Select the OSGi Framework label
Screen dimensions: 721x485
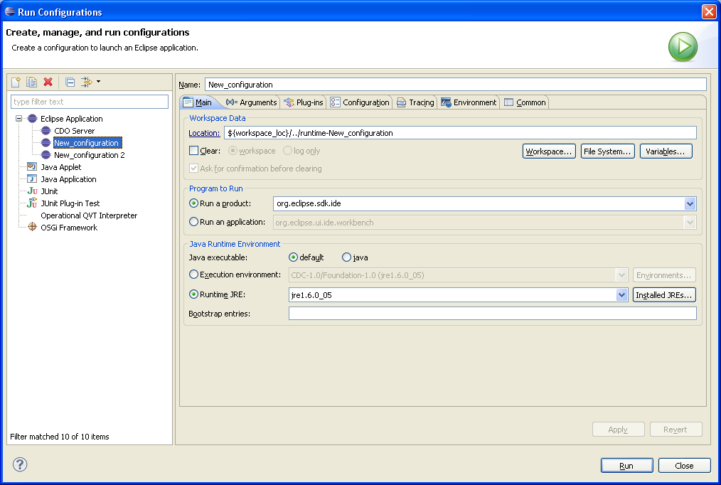69,227
